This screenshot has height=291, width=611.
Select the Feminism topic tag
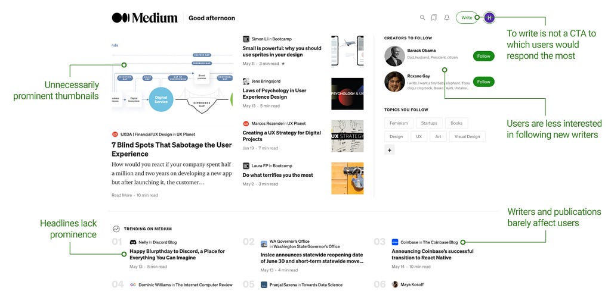[x=399, y=123]
